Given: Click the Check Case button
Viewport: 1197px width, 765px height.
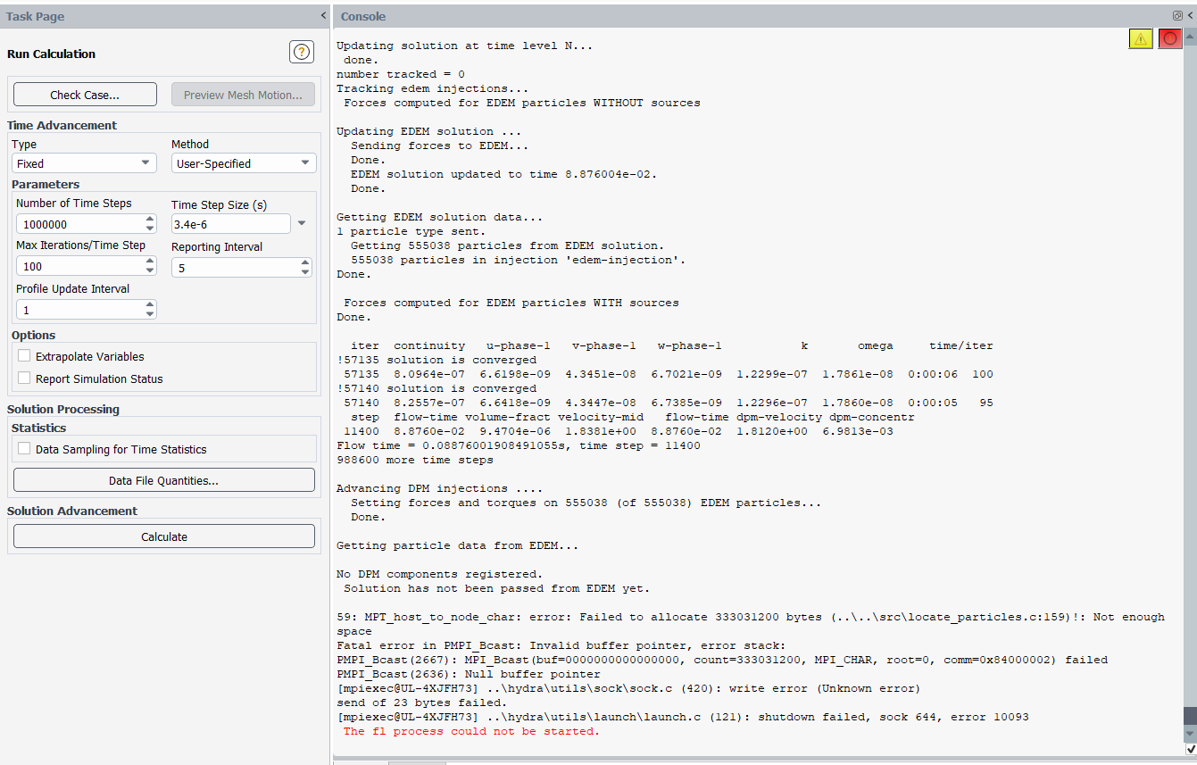Looking at the screenshot, I should [85, 95].
